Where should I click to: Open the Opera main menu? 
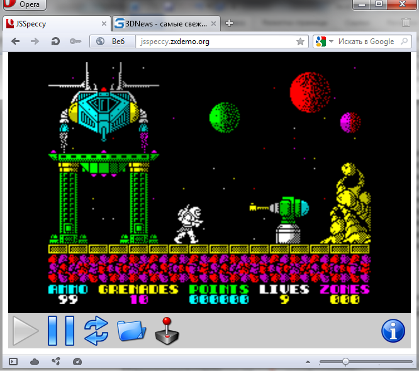pyautogui.click(x=23, y=4)
